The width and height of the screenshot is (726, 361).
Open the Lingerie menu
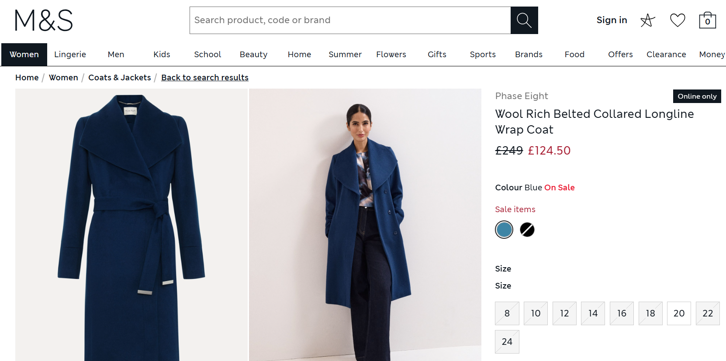[70, 55]
